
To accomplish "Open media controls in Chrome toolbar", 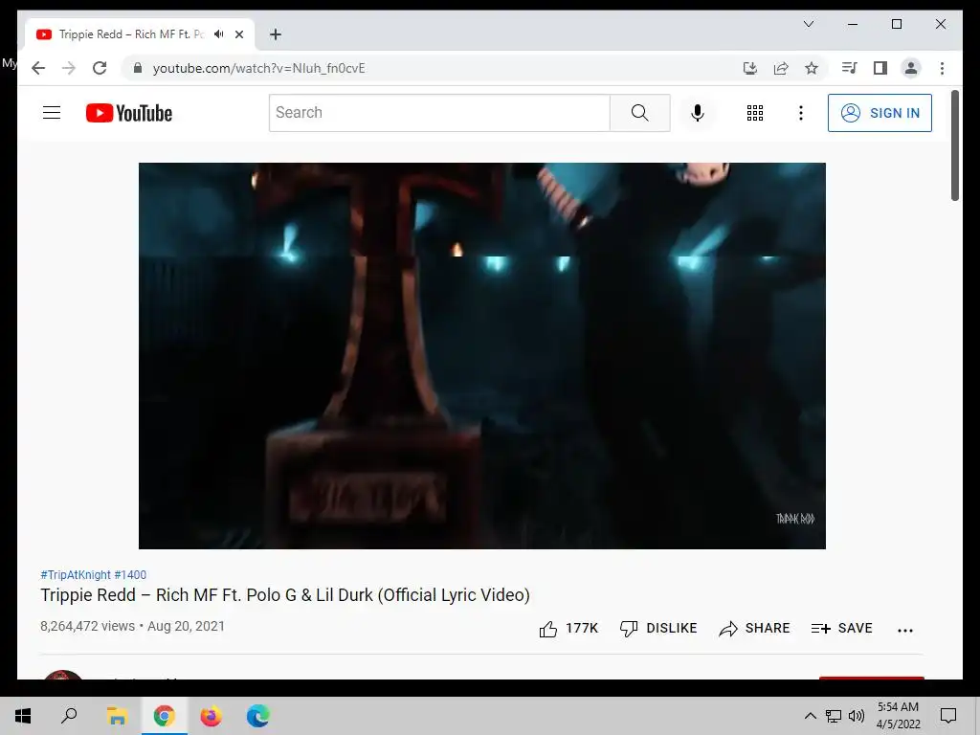I will tap(849, 68).
